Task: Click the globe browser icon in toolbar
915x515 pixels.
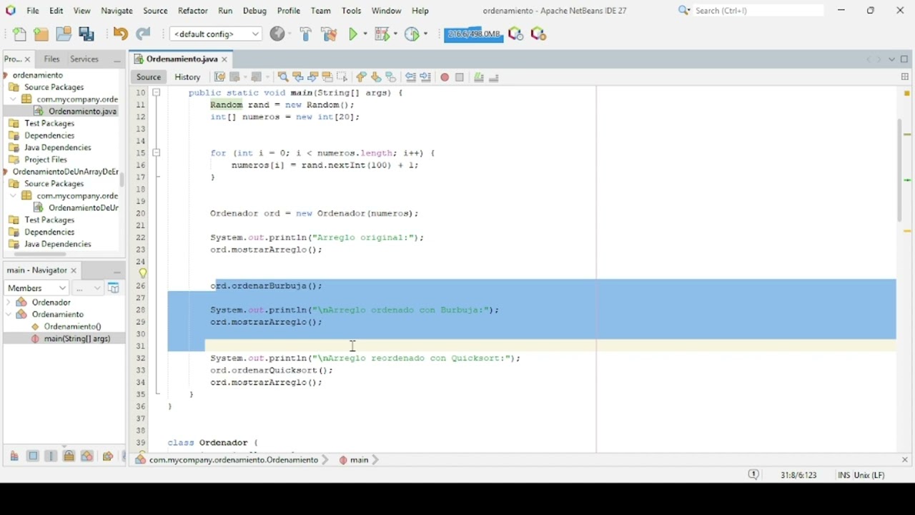Action: point(277,34)
